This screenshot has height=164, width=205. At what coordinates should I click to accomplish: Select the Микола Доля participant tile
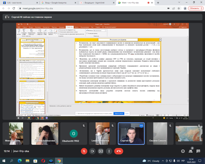16,134
